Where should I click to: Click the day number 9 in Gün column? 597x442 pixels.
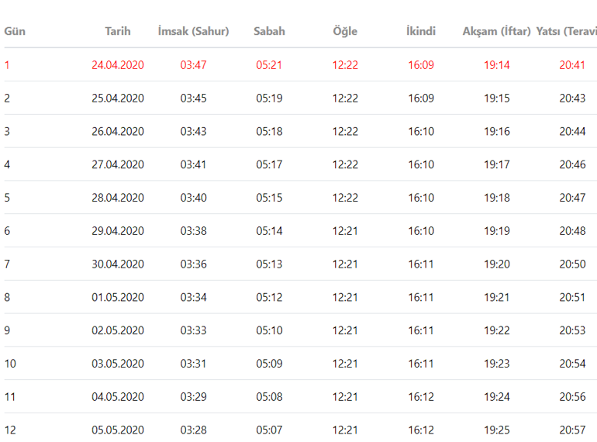tap(8, 330)
